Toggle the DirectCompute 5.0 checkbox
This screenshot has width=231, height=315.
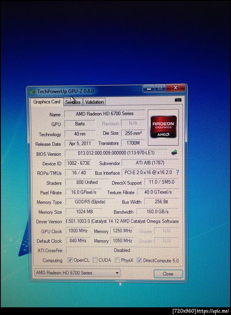[139, 260]
